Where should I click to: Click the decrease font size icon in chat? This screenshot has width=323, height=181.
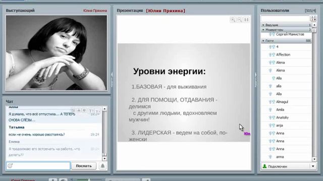click(97, 111)
